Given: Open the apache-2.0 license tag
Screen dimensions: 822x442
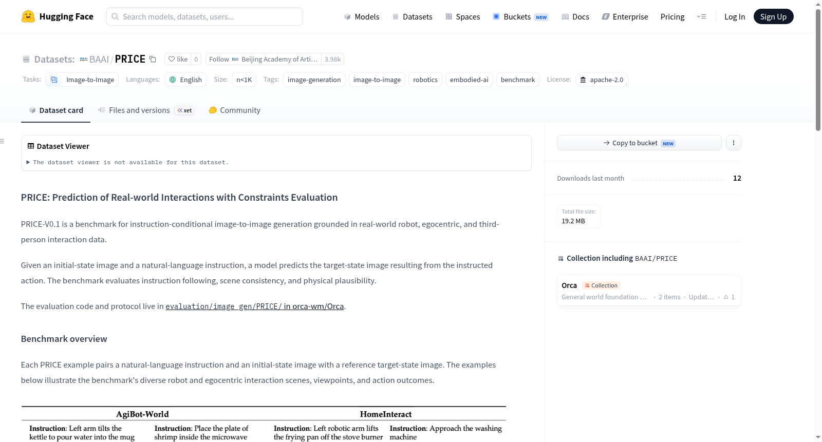Looking at the screenshot, I should coord(602,80).
